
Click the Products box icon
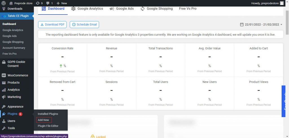click(x=4, y=83)
